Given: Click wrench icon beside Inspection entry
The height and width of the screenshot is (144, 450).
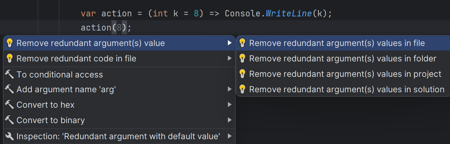Looking at the screenshot, I should (x=10, y=136).
